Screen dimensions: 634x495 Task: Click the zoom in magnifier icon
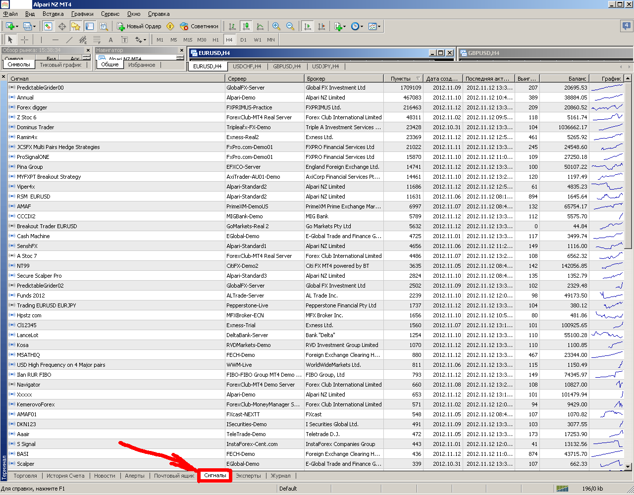click(276, 26)
